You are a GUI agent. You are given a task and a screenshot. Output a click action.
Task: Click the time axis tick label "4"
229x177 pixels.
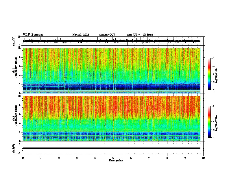(x=95, y=158)
